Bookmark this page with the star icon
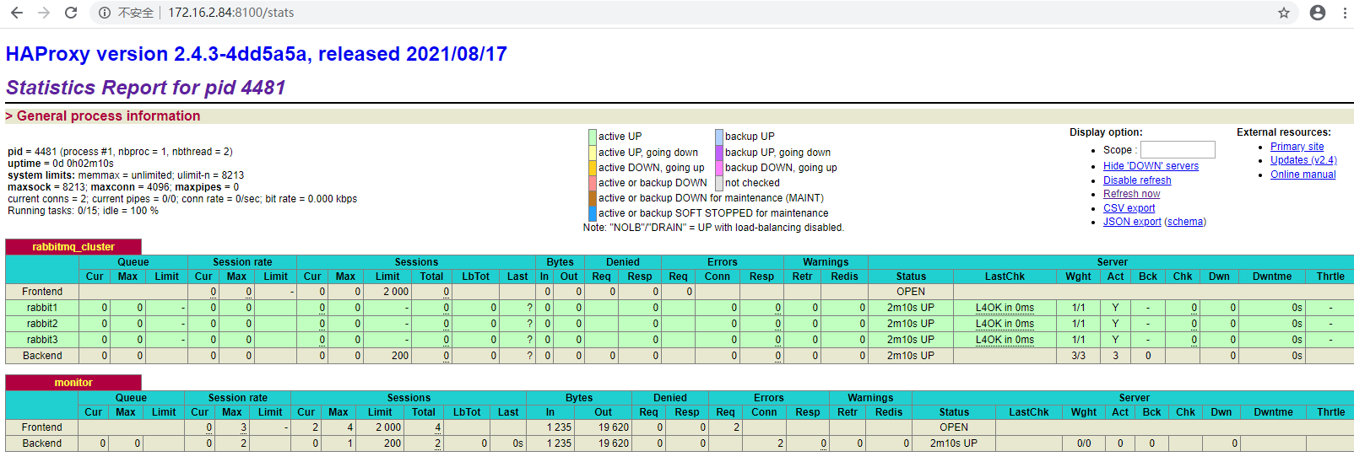The image size is (1354, 462). pyautogui.click(x=1284, y=13)
